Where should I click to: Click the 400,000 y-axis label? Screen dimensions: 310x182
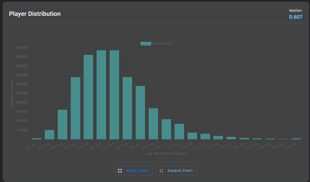point(21,66)
